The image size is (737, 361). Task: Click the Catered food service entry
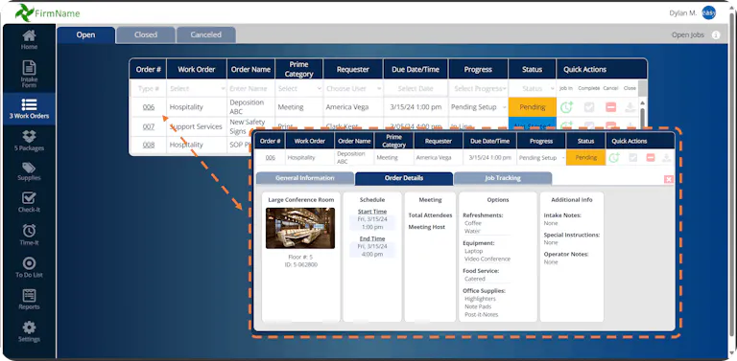pos(475,279)
